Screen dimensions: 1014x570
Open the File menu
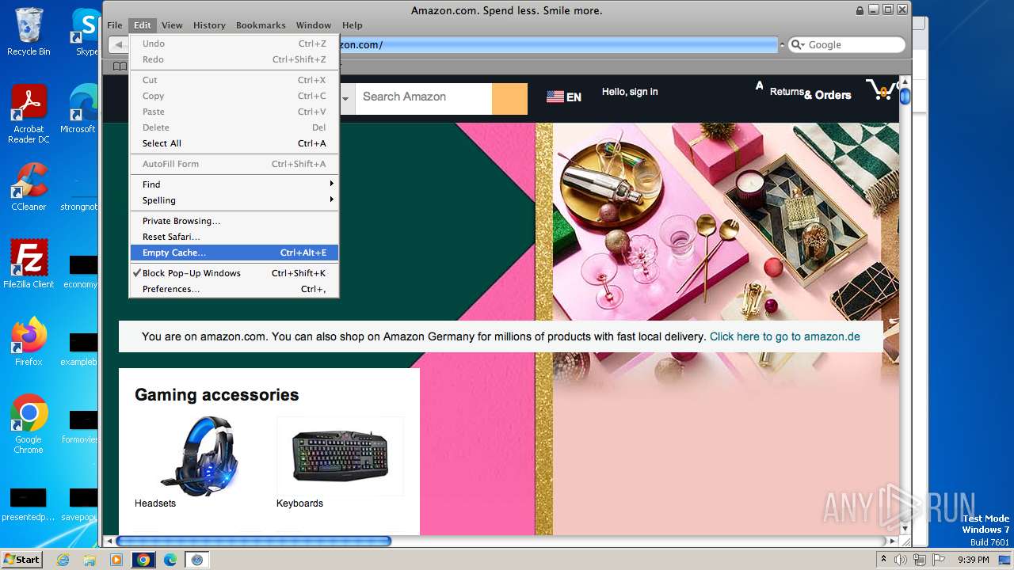(115, 25)
